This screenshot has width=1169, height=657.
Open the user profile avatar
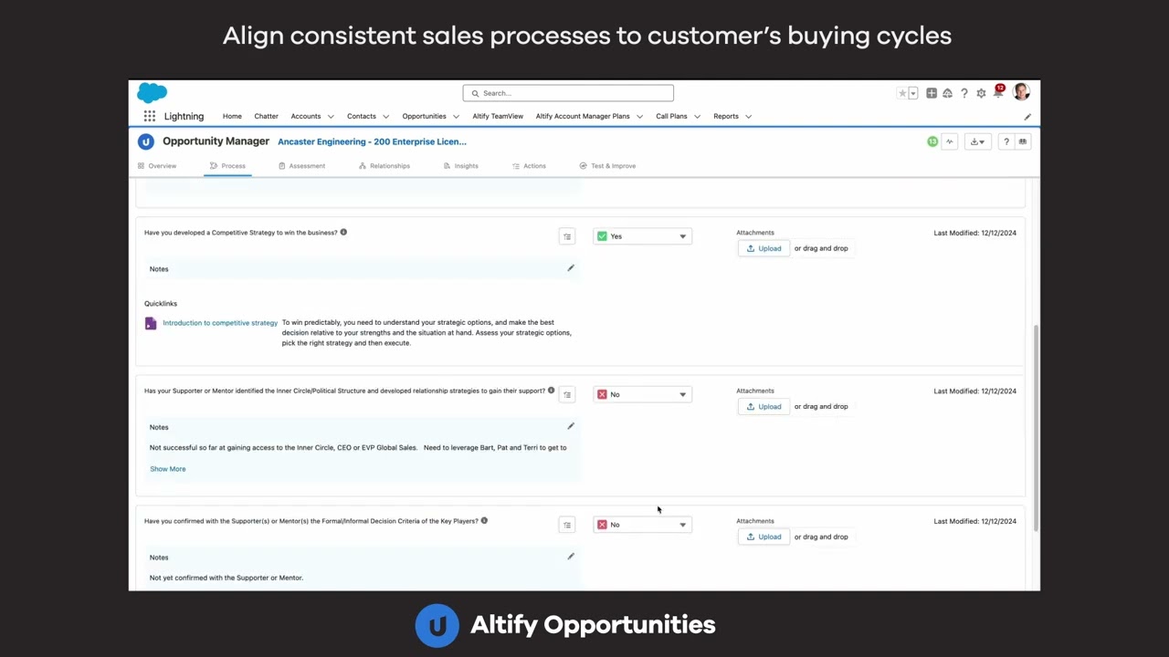pos(1021,92)
